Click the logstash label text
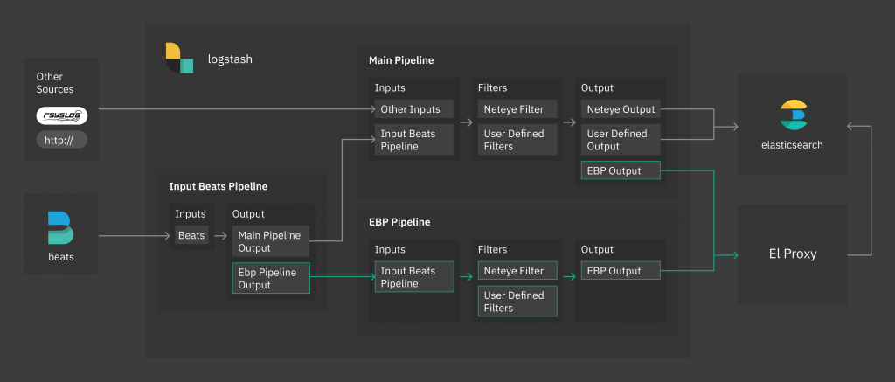895x382 pixels. (x=230, y=59)
